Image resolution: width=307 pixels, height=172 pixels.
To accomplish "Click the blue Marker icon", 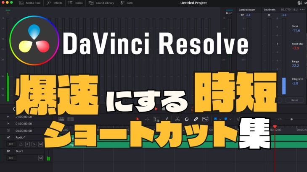I will point(225,119).
